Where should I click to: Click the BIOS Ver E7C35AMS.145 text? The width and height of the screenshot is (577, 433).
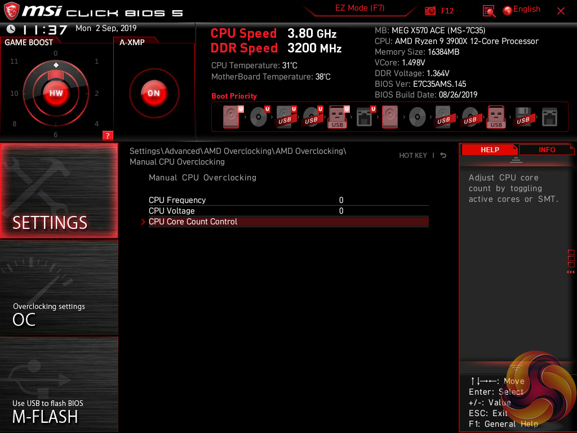pos(420,84)
